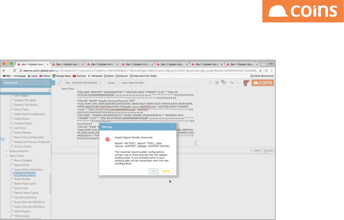Open the Google Maps bookmark

click(62, 76)
